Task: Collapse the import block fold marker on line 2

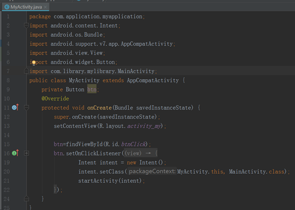Action: tap(26, 26)
